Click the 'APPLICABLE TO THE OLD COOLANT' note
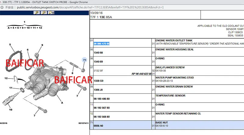This screenshot has height=135, width=244. point(221,26)
